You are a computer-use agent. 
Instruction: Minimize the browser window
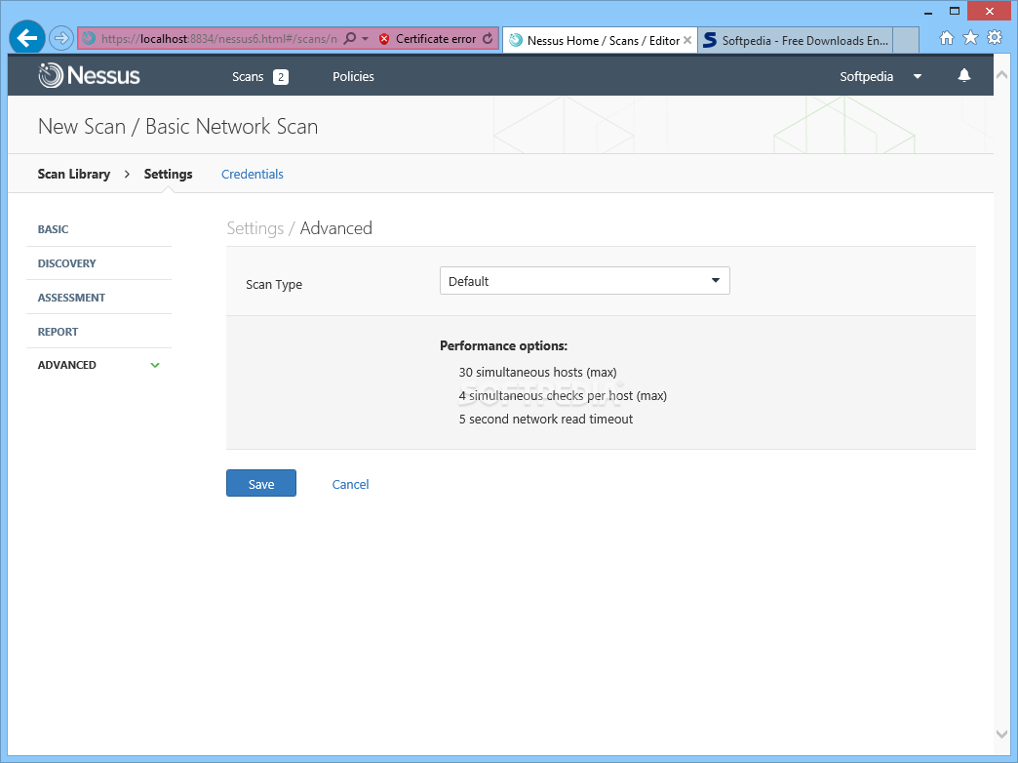click(928, 12)
